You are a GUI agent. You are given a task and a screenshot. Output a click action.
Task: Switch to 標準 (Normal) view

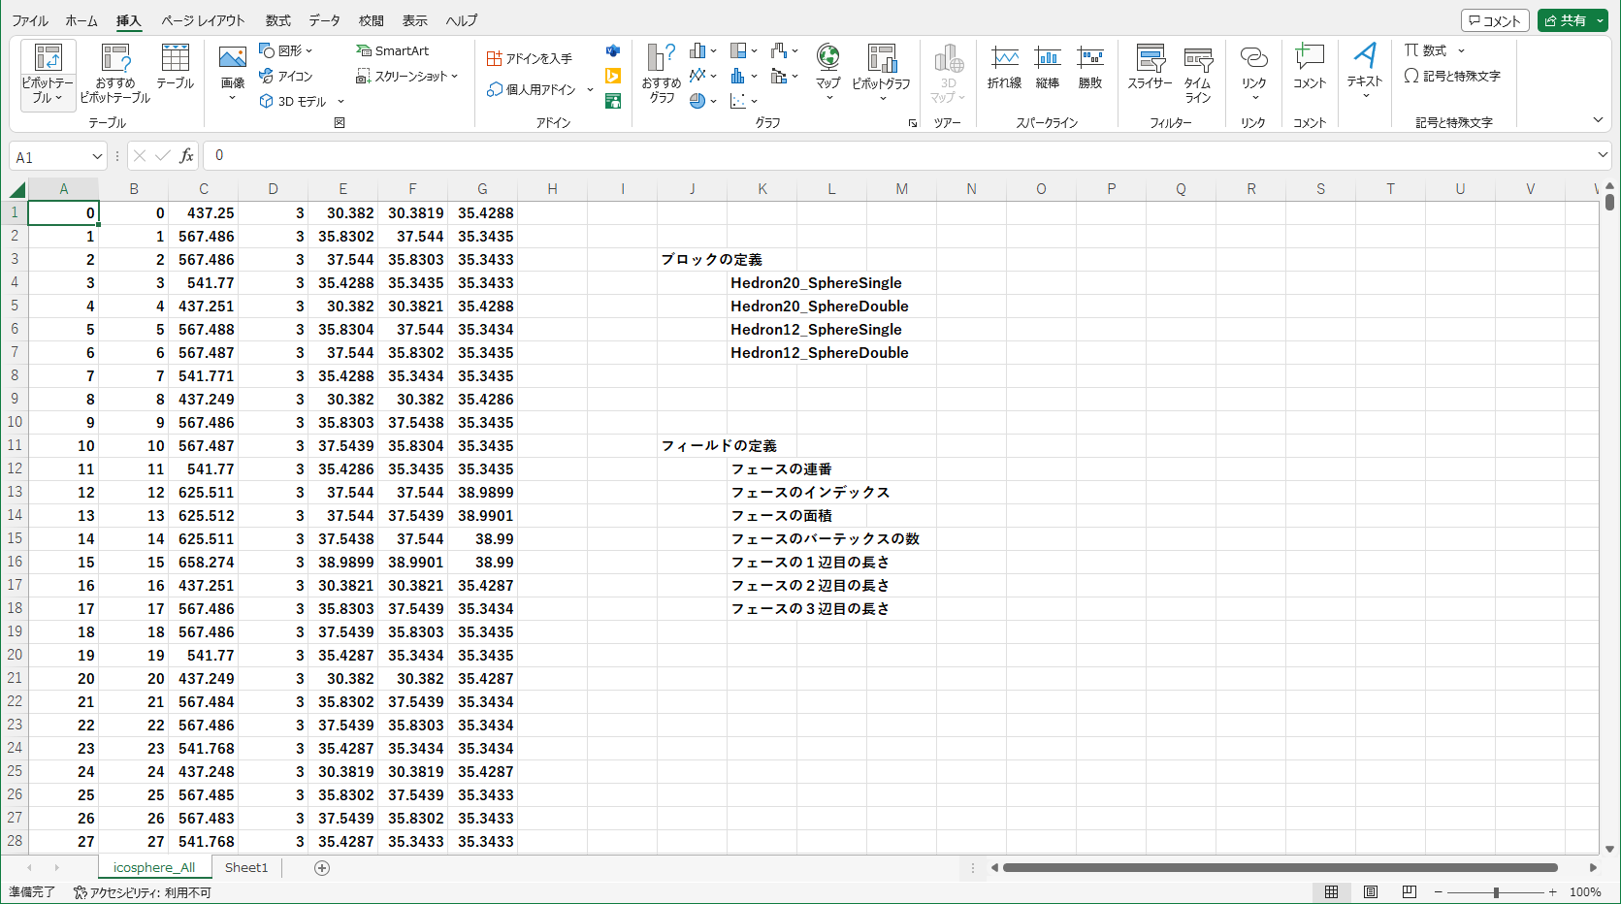tap(1332, 891)
